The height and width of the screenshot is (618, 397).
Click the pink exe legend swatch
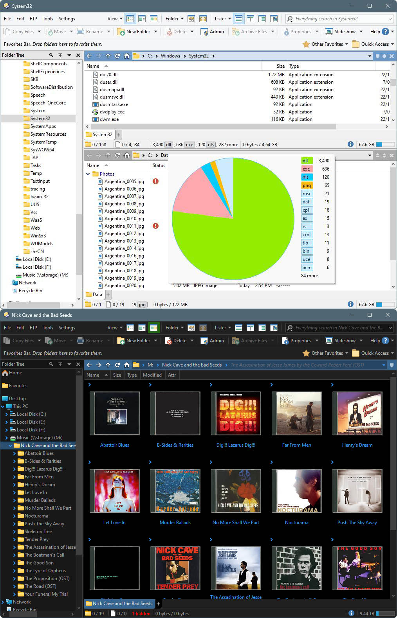pyautogui.click(x=306, y=169)
